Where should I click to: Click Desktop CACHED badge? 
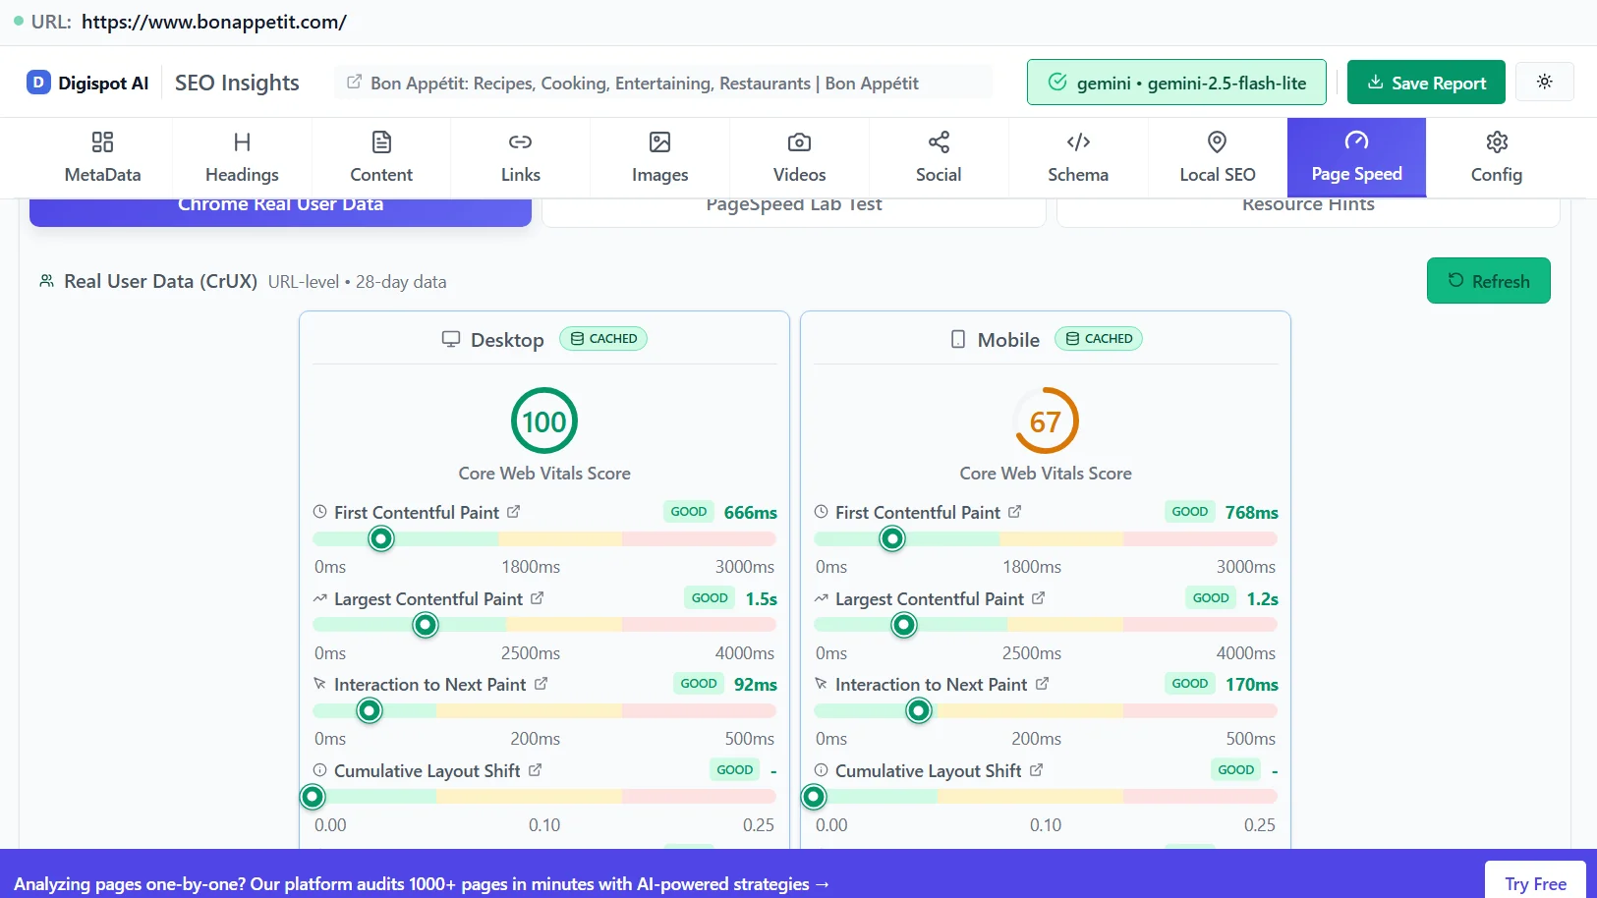tap(603, 339)
